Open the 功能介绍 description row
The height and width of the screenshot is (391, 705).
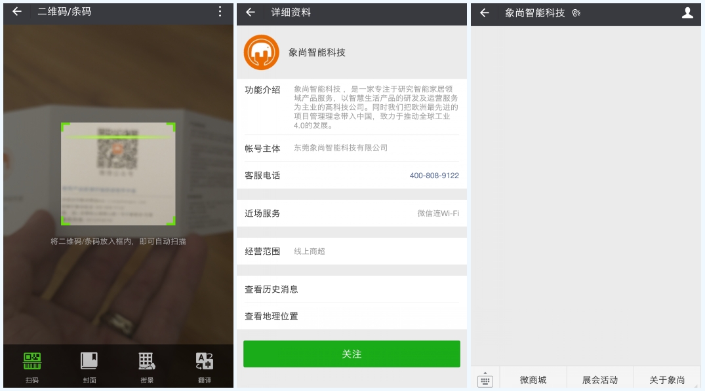pyautogui.click(x=352, y=107)
